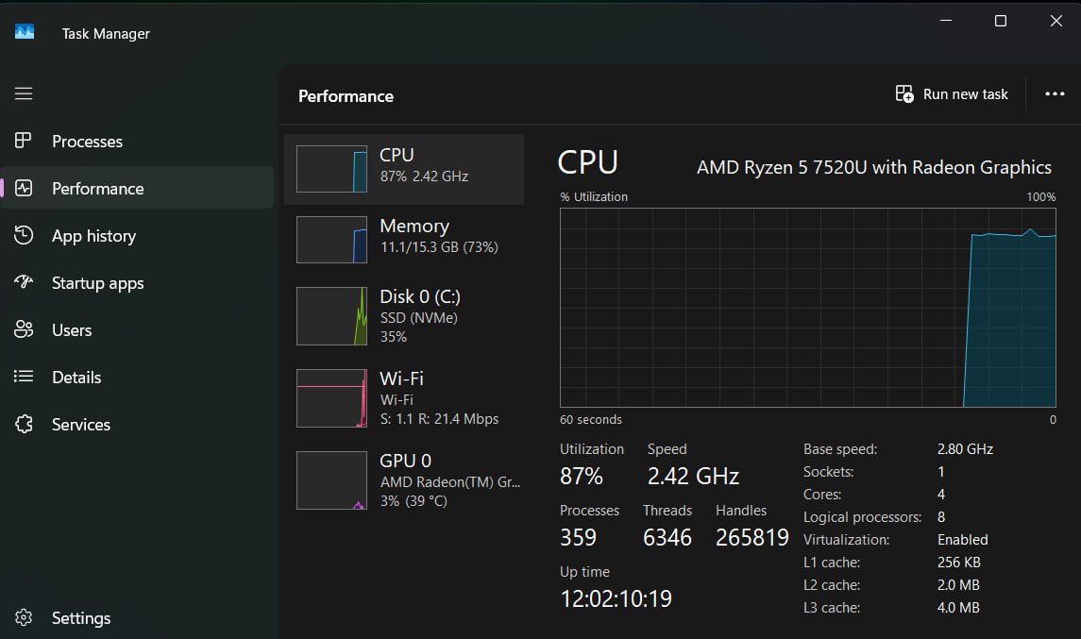Click the 87% utilization value

[582, 477]
